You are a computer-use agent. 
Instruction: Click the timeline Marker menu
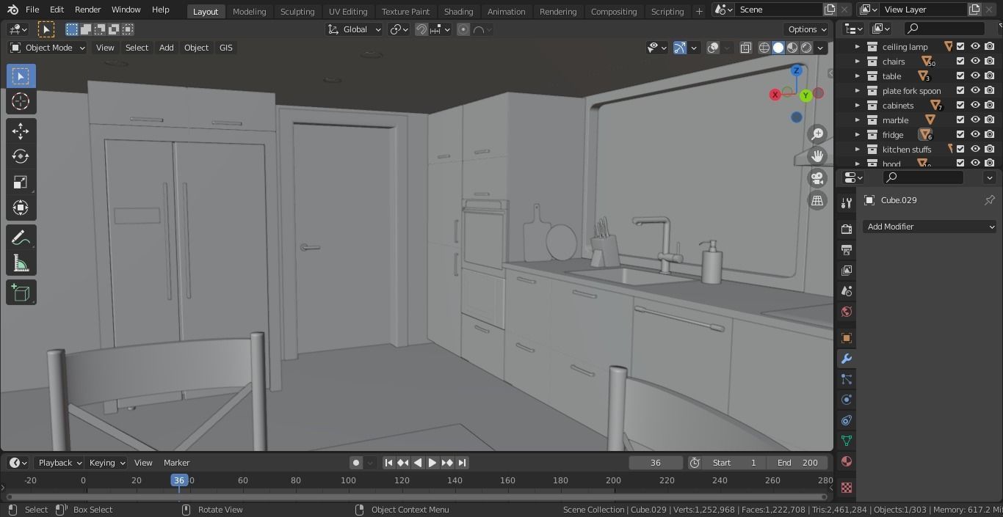(x=176, y=463)
